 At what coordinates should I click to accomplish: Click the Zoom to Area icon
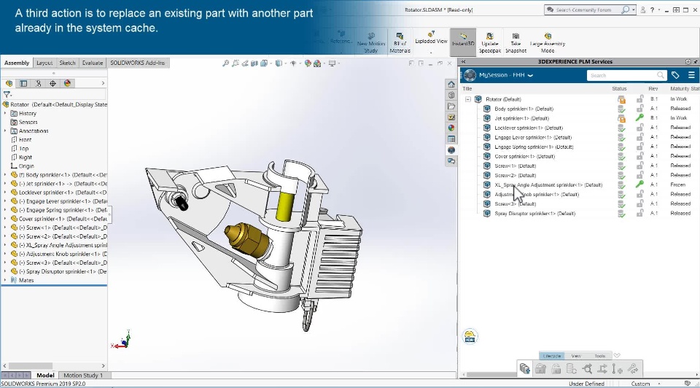(236, 63)
